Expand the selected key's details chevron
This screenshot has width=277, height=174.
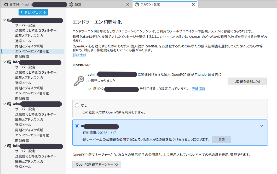(262, 126)
